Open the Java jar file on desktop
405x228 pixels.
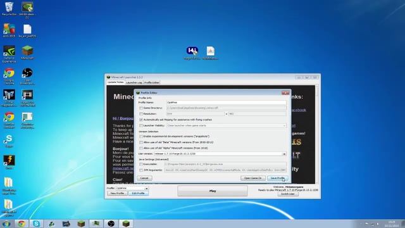(x=210, y=53)
